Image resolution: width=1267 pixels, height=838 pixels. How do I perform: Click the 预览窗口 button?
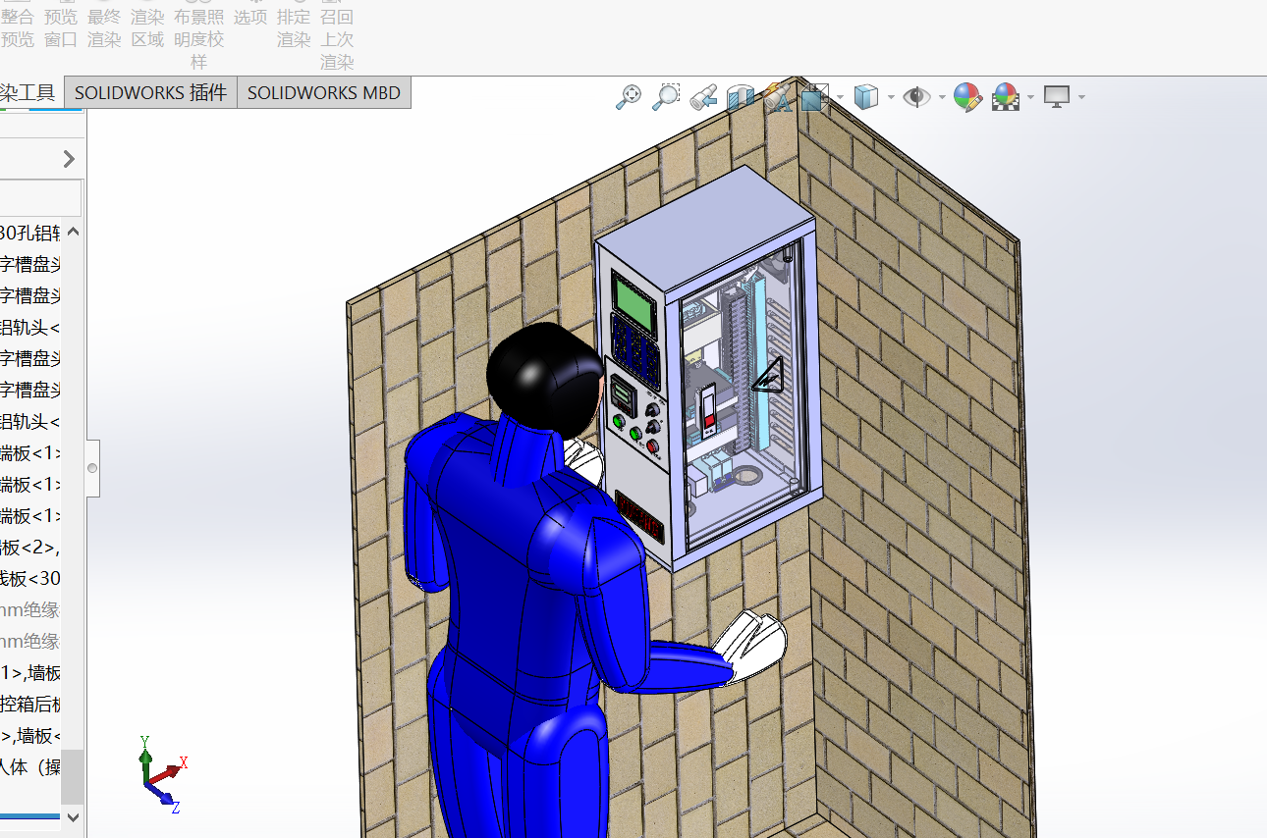coord(61,27)
